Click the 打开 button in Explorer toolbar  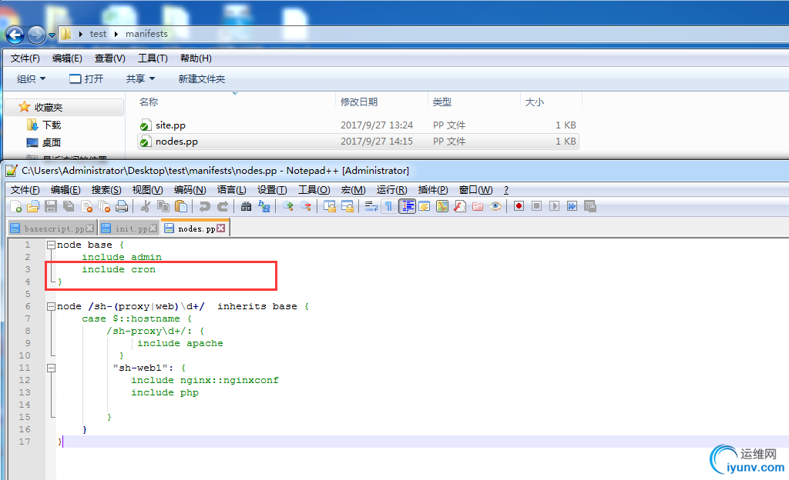[x=86, y=78]
